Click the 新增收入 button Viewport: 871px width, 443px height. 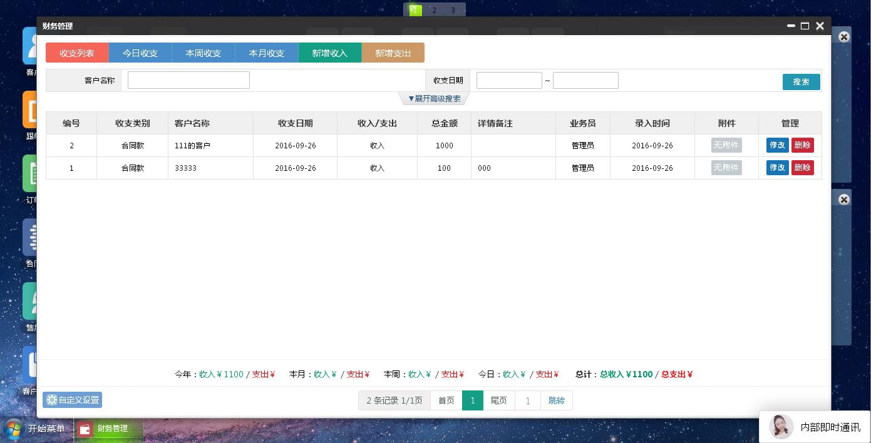tap(330, 53)
